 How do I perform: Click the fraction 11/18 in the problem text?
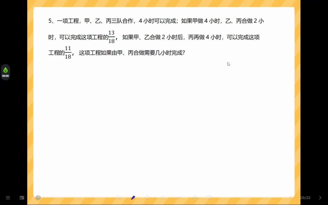pos(68,53)
